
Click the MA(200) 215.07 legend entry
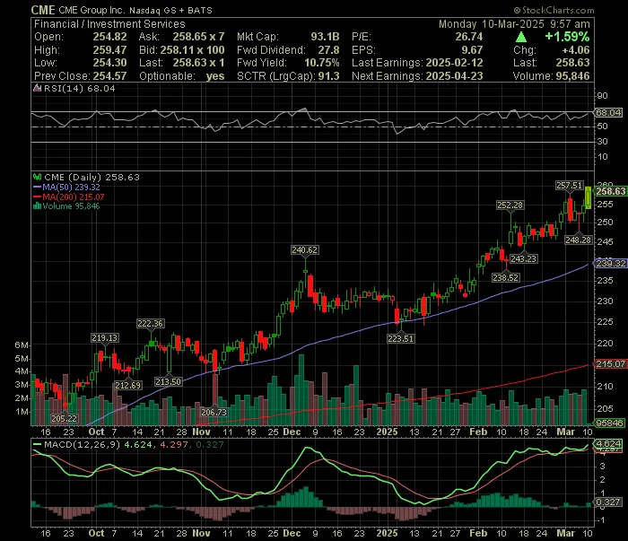74,196
